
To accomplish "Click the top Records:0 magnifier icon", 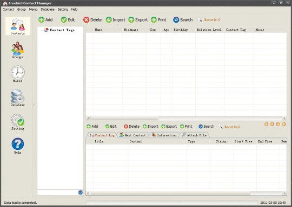I will [200, 19].
